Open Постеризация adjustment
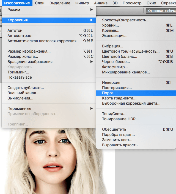This screenshot has height=194, width=176. coord(136,88)
